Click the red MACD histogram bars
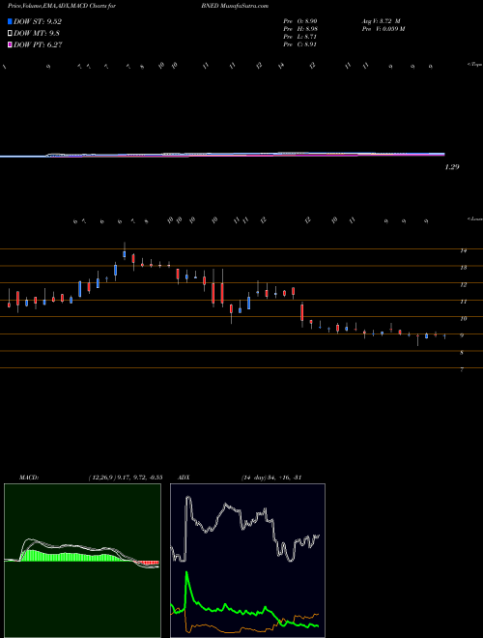Screen dimensions: 483x638 pos(147,563)
